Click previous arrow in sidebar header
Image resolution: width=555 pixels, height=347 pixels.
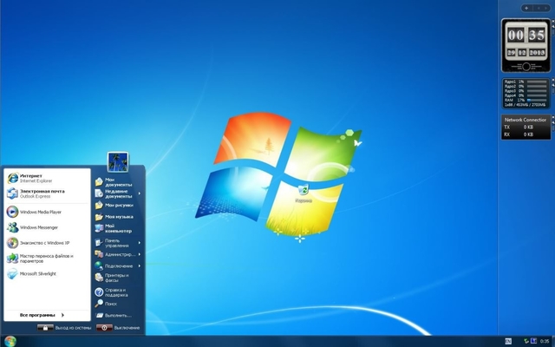pos(539,8)
